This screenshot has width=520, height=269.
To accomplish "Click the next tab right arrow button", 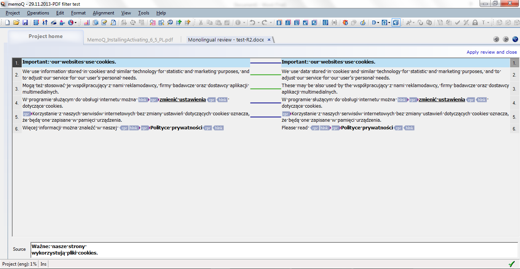I will 506,39.
